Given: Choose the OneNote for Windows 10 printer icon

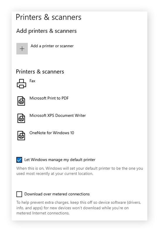Looking at the screenshot, I should (x=21, y=136).
